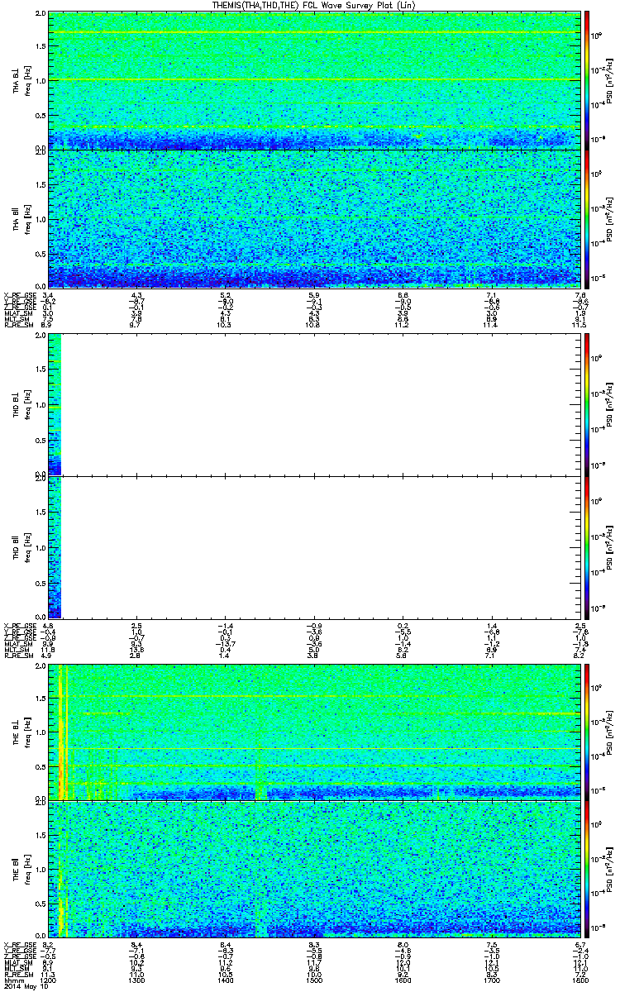Click the THE B-perpendicular PSD color bar
This screenshot has height=992, width=620.
click(x=586, y=732)
